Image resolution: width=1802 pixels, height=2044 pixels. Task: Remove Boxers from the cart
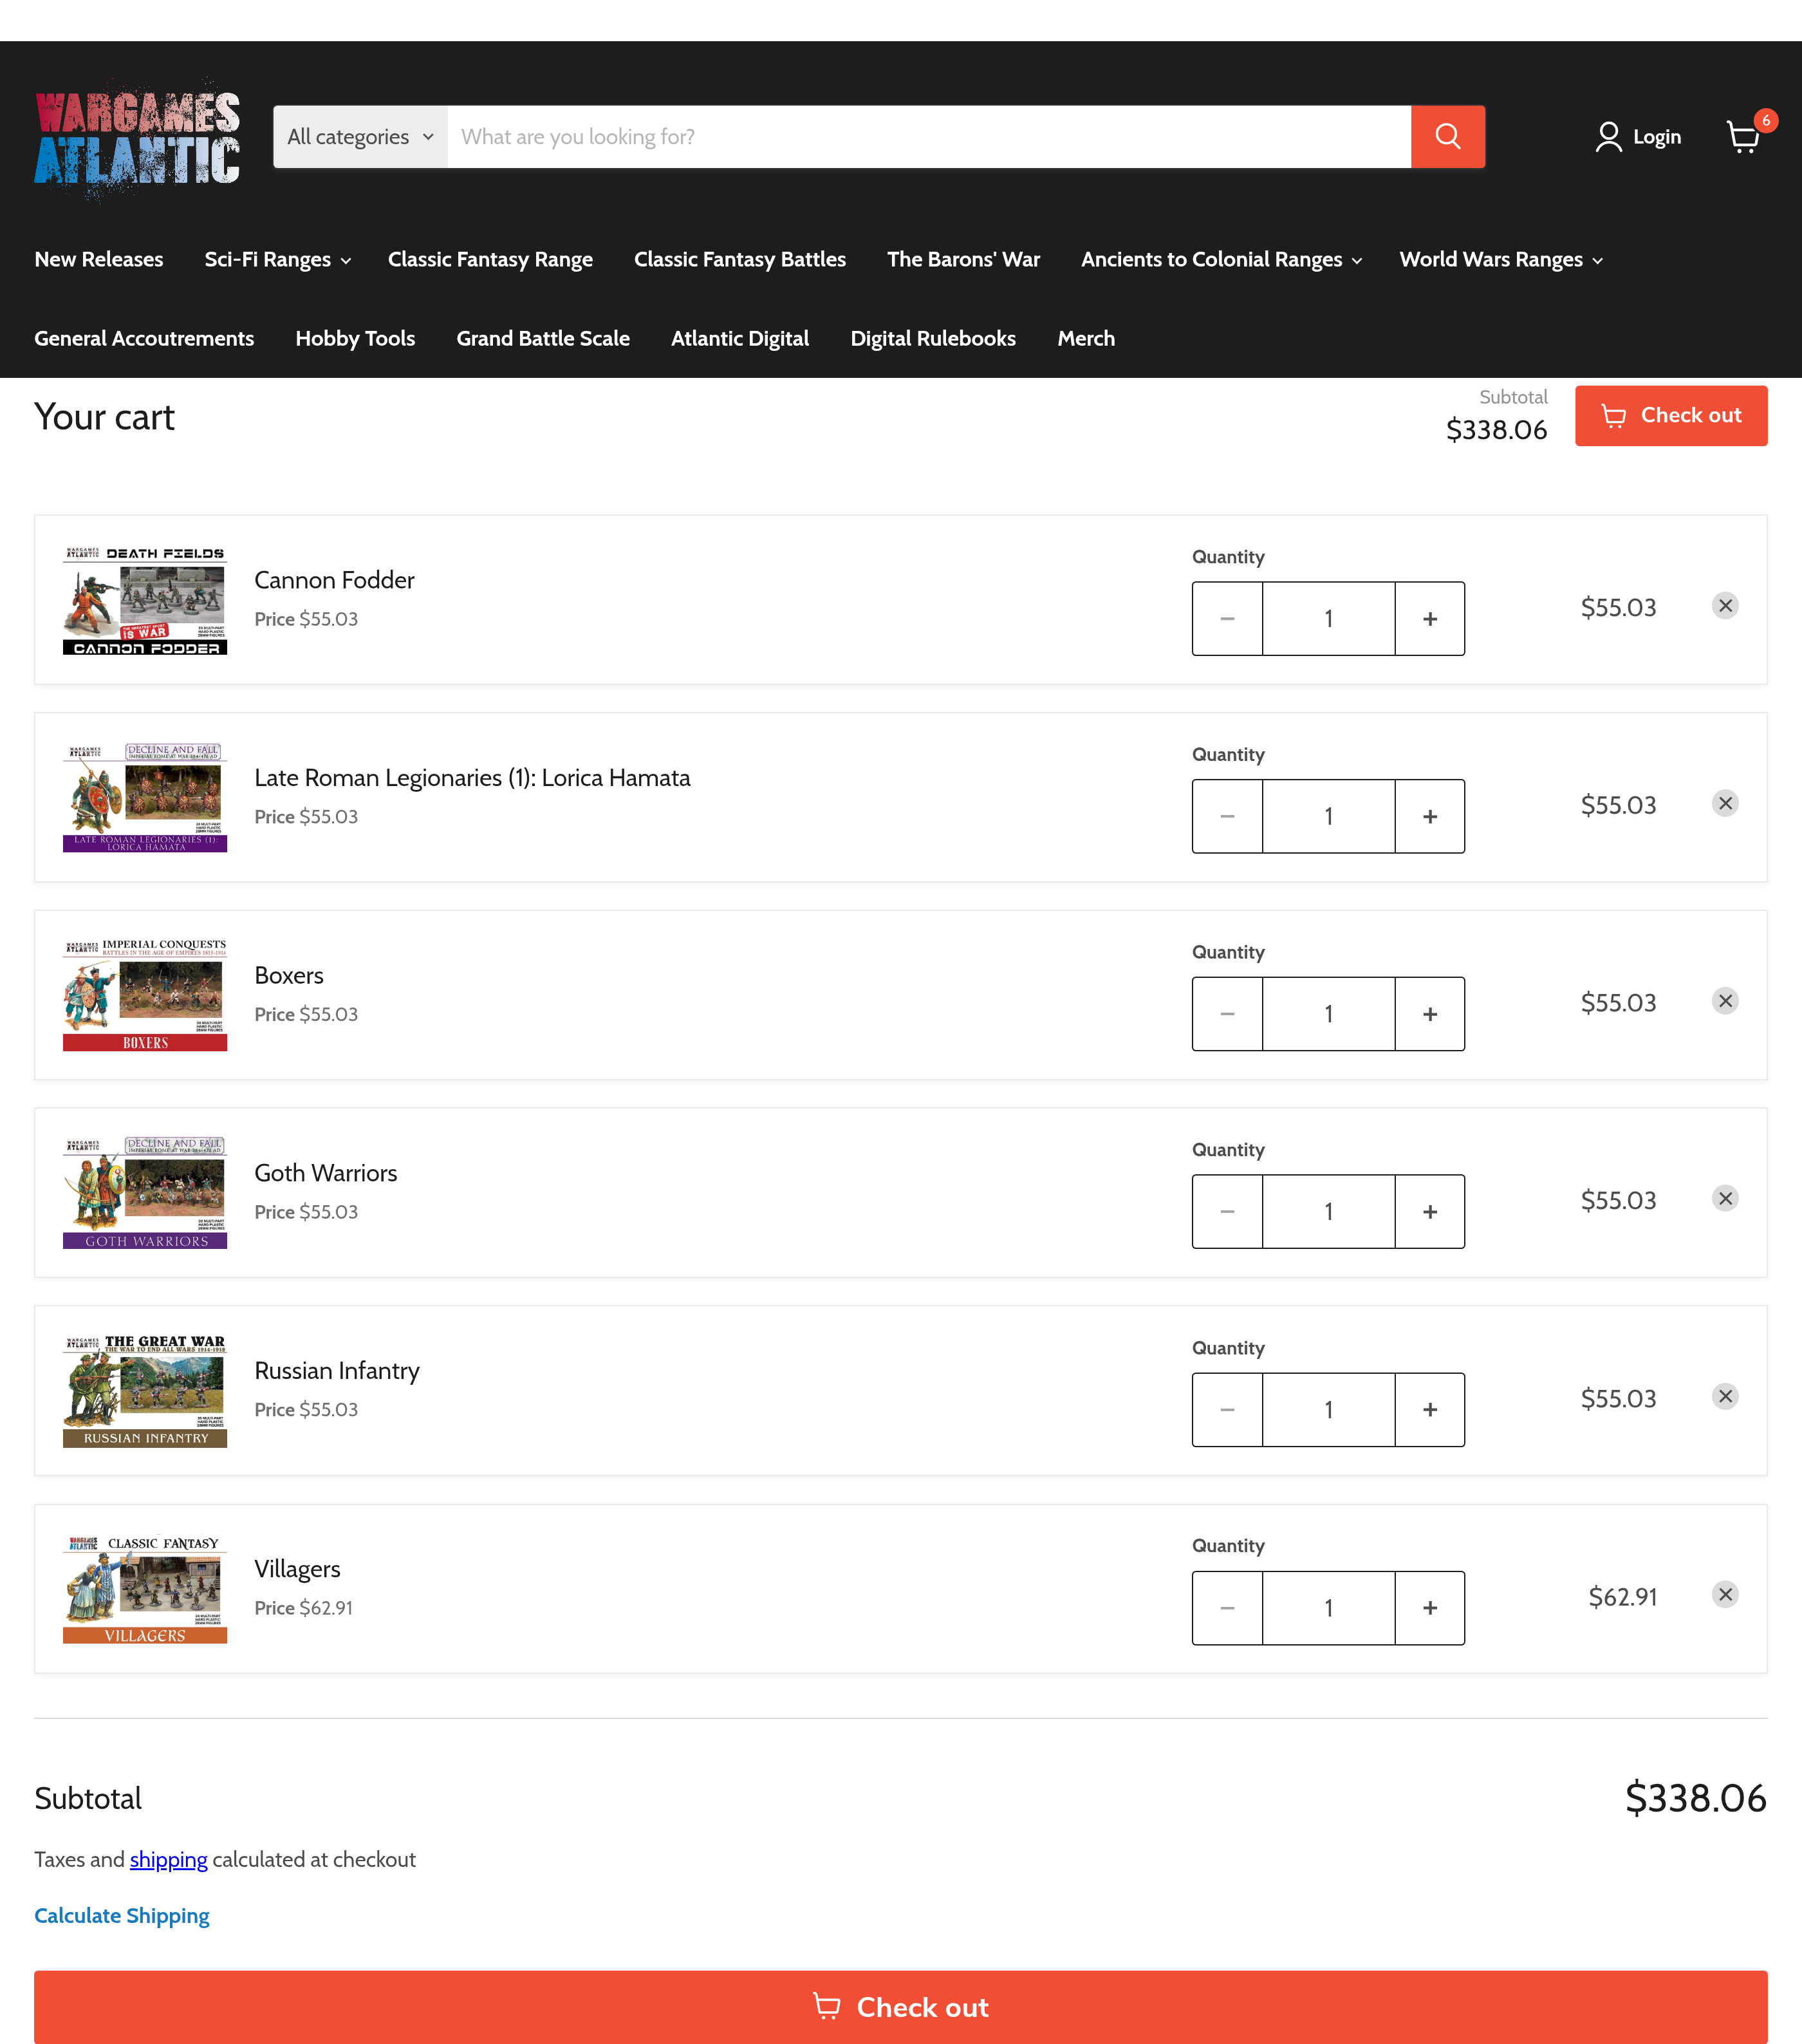coord(1725,1001)
